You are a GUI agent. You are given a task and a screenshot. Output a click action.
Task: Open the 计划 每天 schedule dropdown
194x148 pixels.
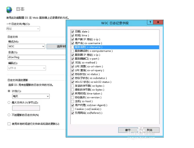click(31, 96)
